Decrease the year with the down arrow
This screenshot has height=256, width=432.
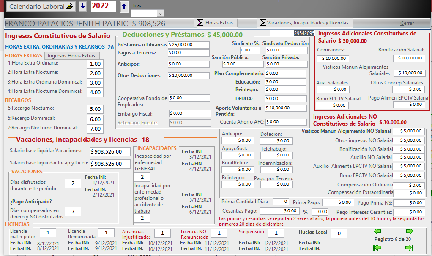pos(83,6)
